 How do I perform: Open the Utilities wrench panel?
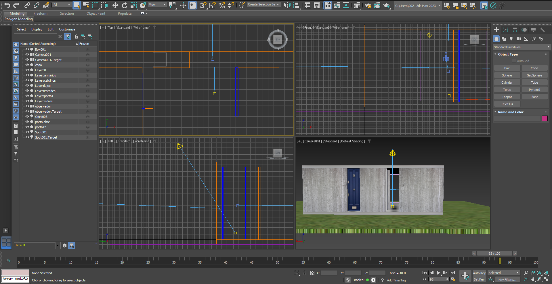click(x=542, y=30)
